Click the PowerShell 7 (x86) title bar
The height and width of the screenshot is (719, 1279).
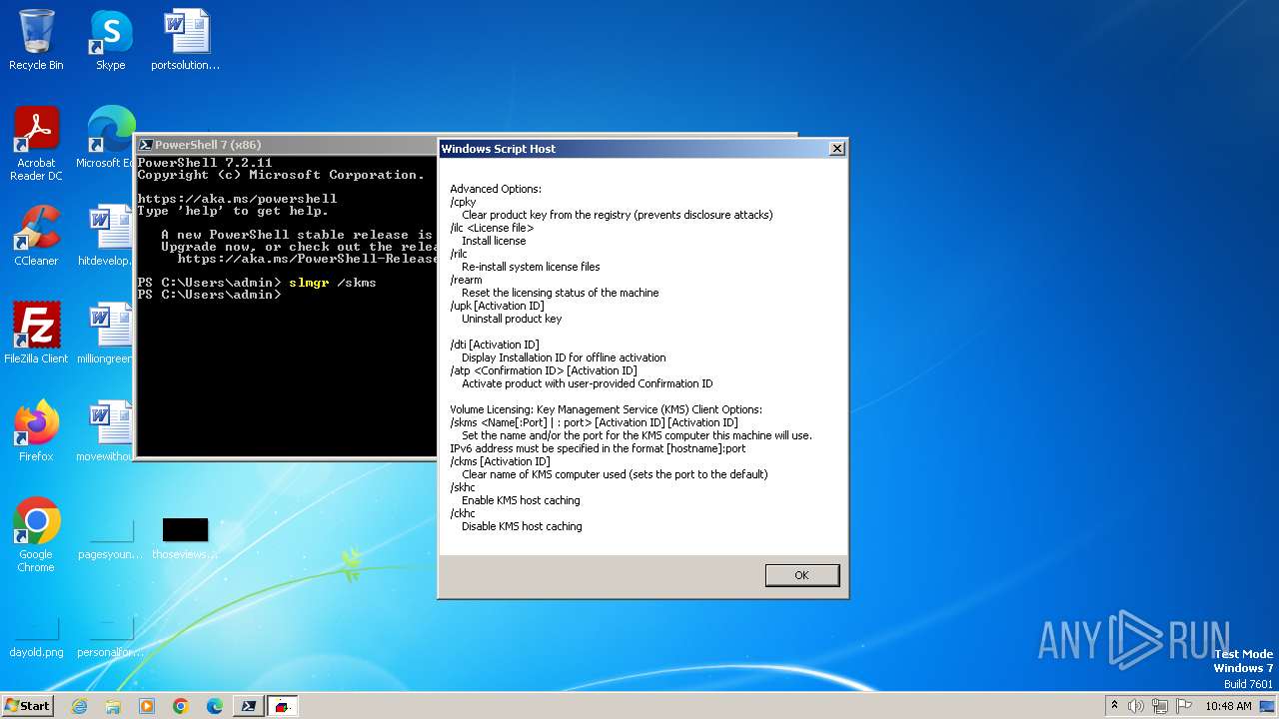(x=288, y=145)
